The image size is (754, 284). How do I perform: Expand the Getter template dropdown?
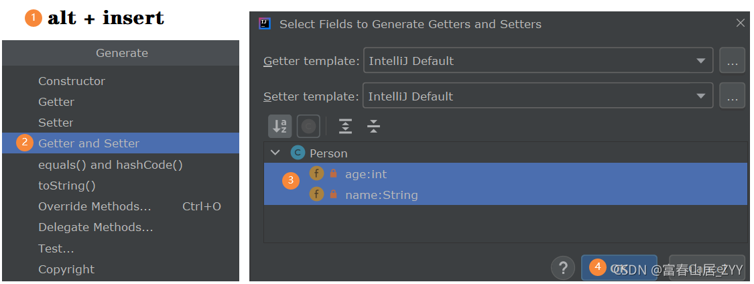point(700,60)
